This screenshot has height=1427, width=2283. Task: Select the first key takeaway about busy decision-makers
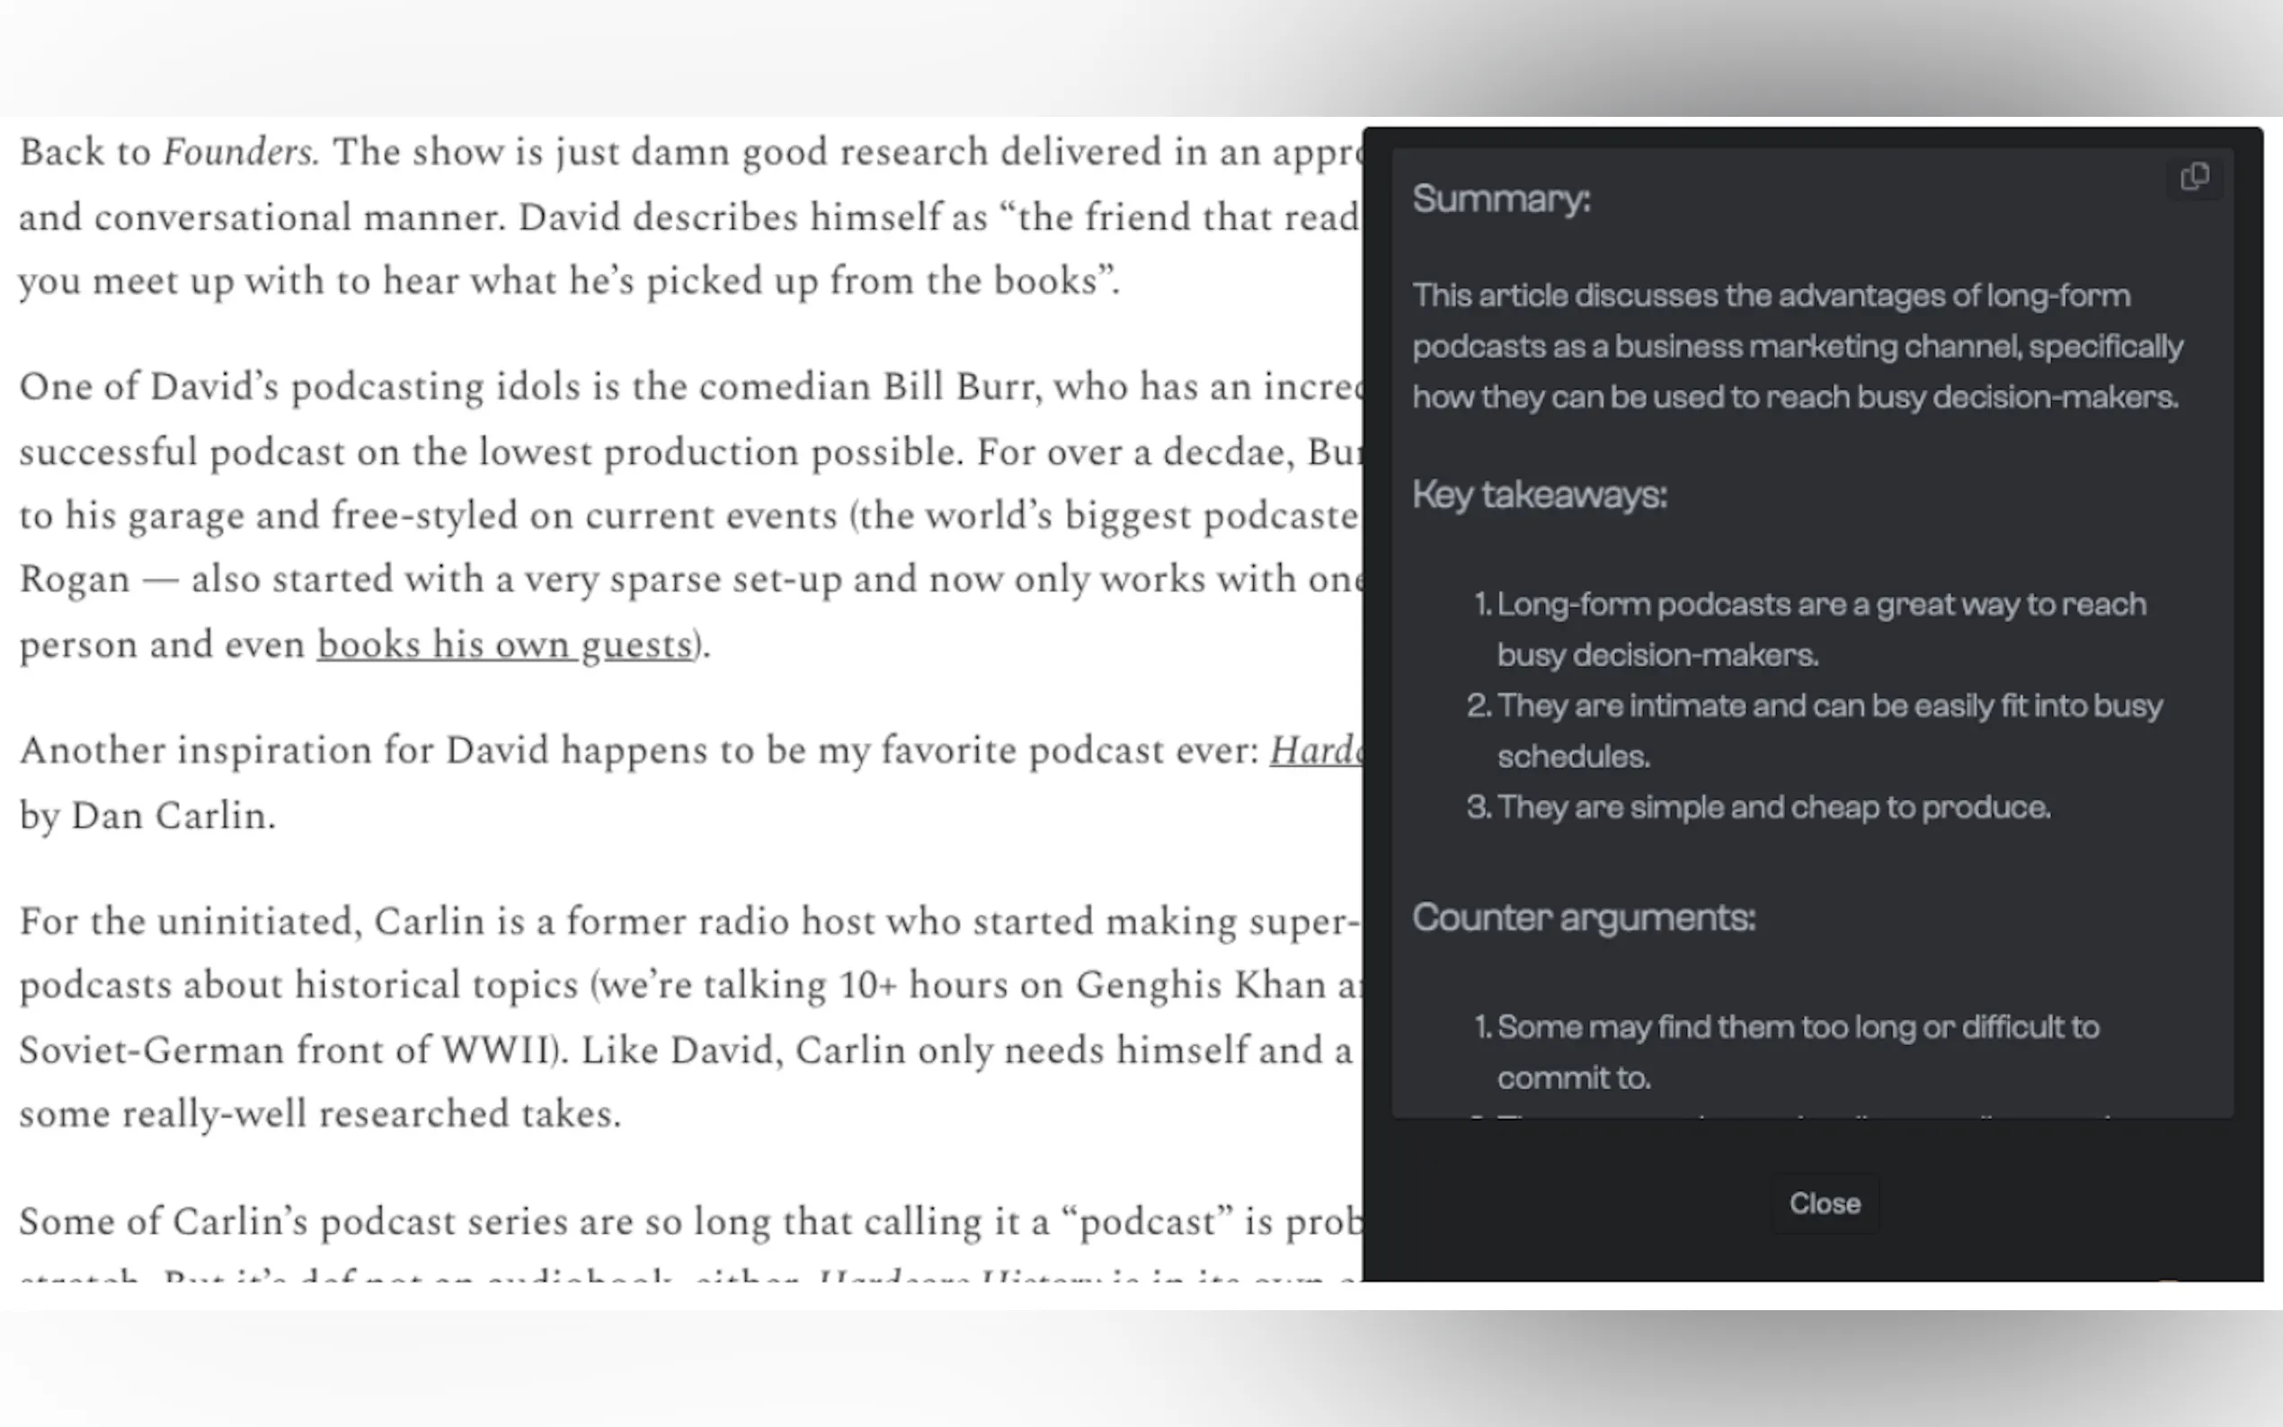point(1820,628)
